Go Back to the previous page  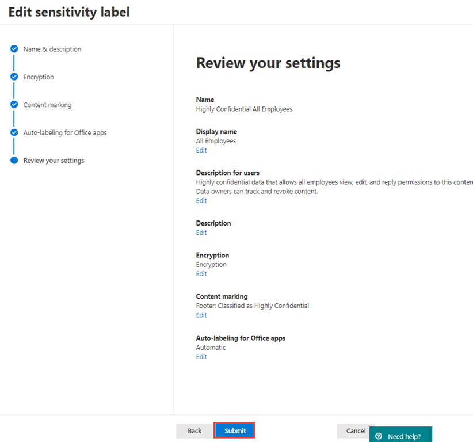point(194,430)
